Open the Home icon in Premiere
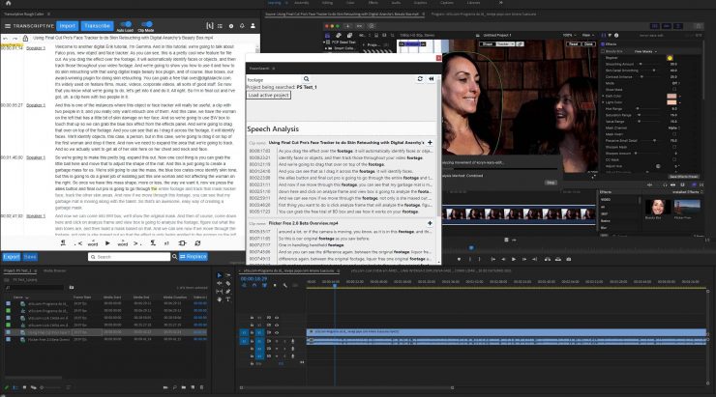The height and width of the screenshot is (397, 716). [10, 4]
